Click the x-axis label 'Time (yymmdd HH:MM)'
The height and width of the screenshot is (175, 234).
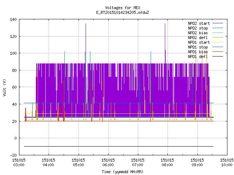pyautogui.click(x=122, y=172)
